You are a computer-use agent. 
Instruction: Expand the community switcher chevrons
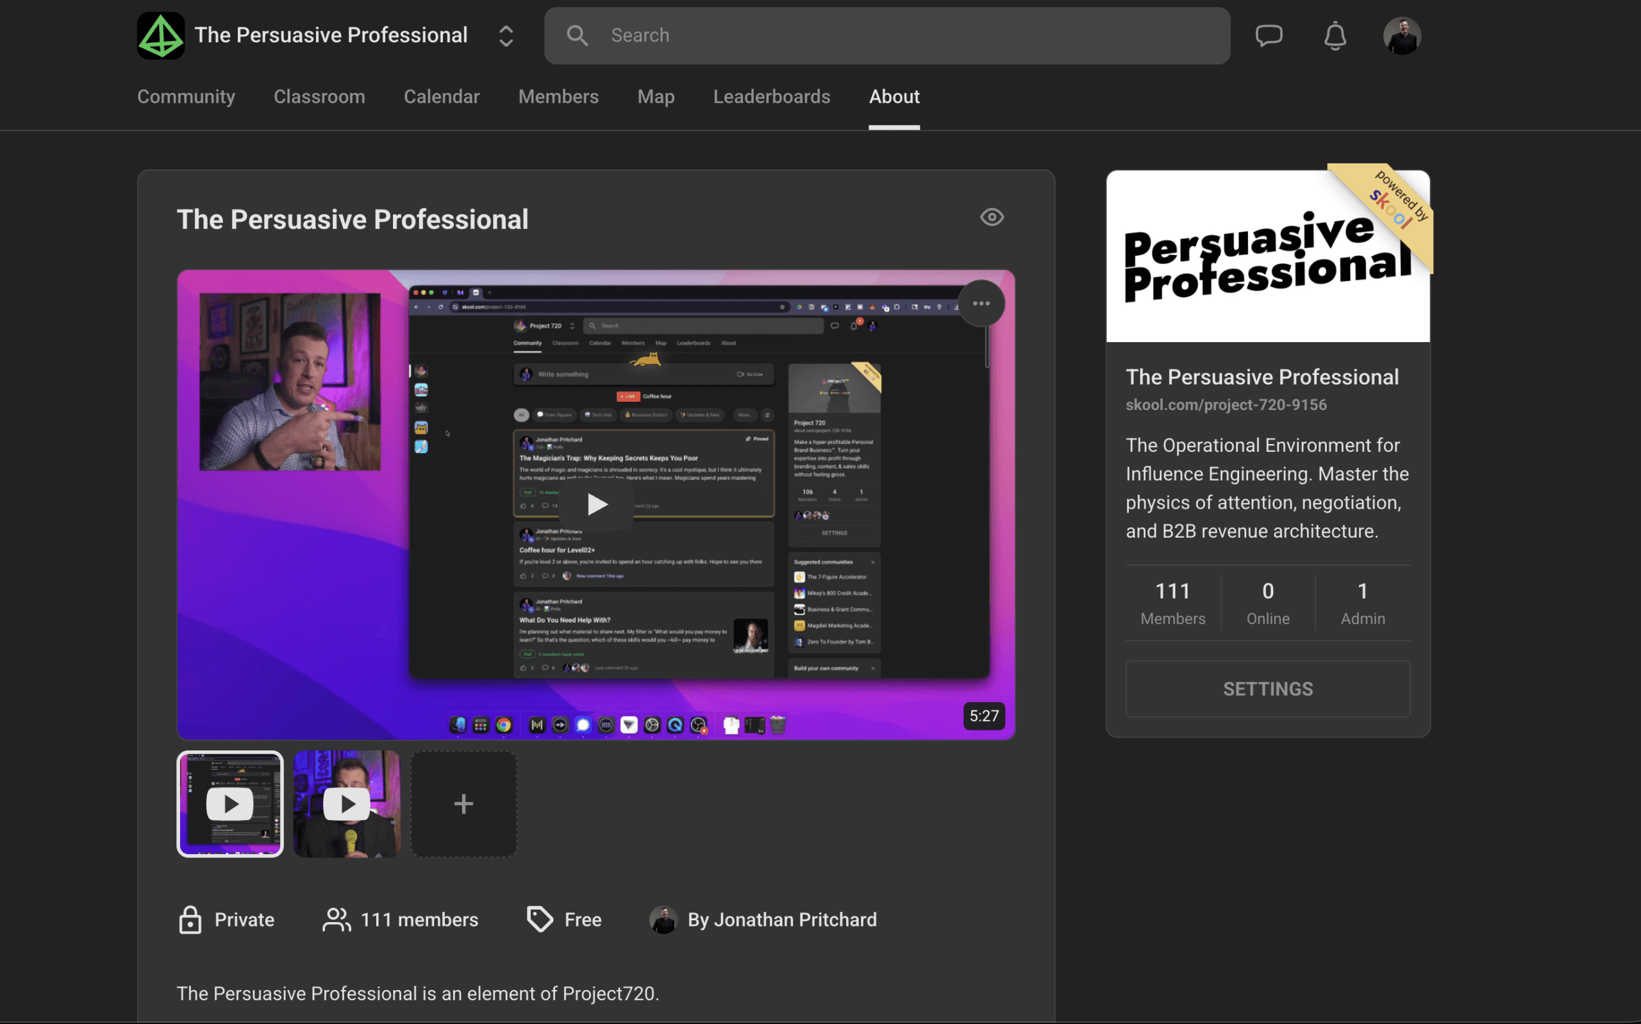506,36
